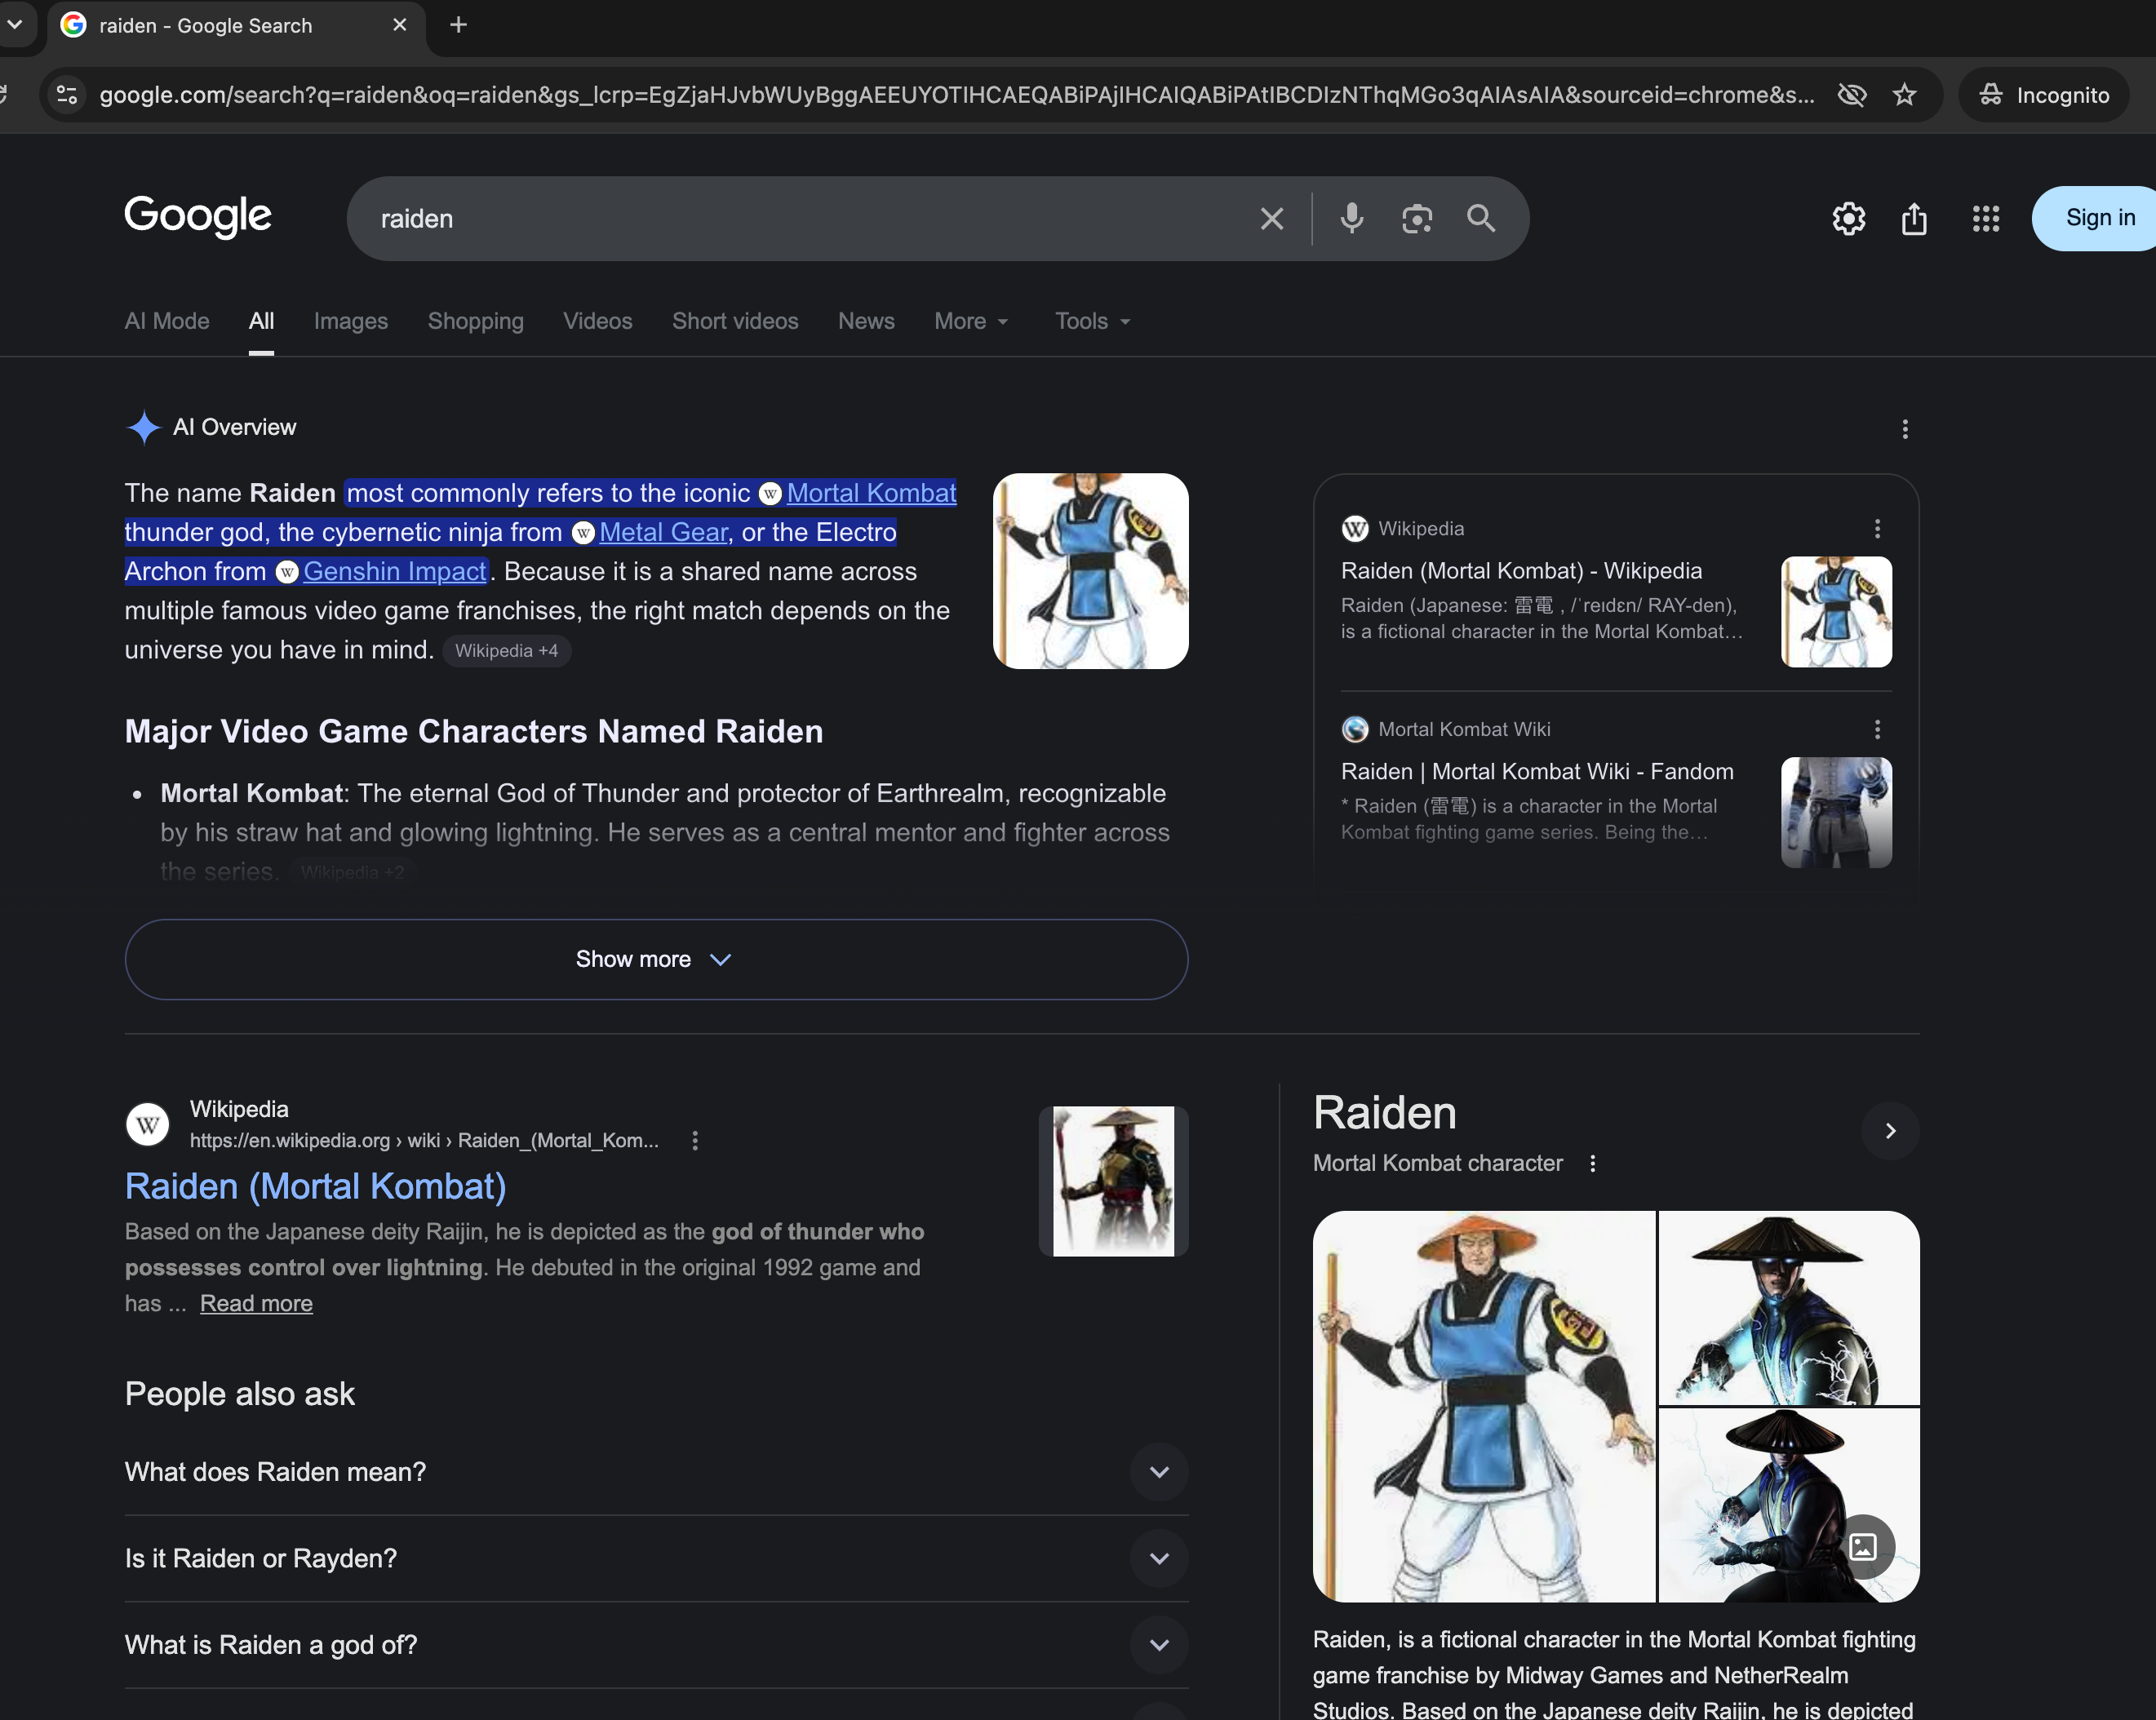Open the top-right Raiden lightning image

(x=1789, y=1308)
